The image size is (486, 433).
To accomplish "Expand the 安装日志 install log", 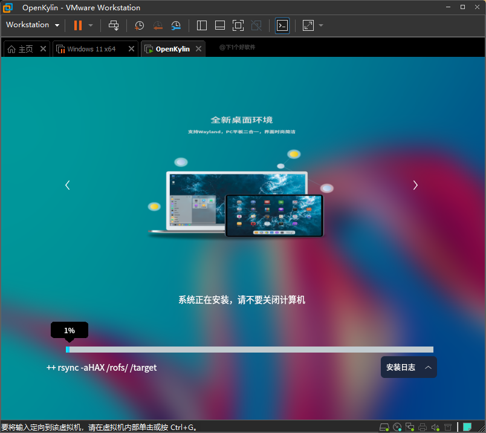I will coord(409,367).
